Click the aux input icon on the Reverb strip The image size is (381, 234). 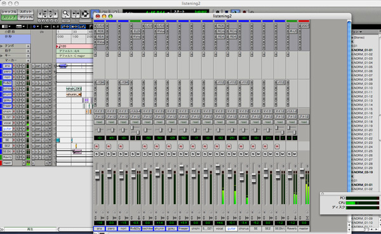(295, 218)
